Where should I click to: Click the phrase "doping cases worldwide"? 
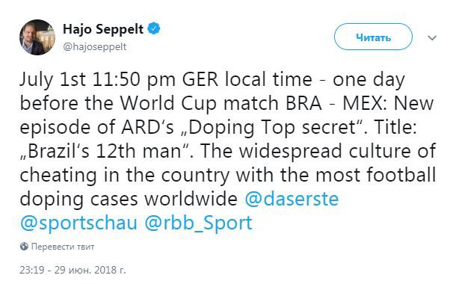[129, 199]
